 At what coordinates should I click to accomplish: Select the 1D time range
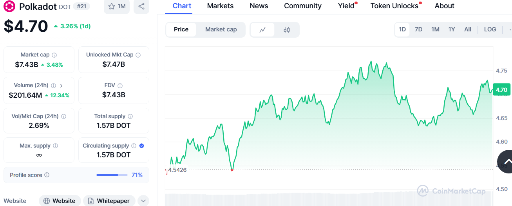click(x=402, y=29)
